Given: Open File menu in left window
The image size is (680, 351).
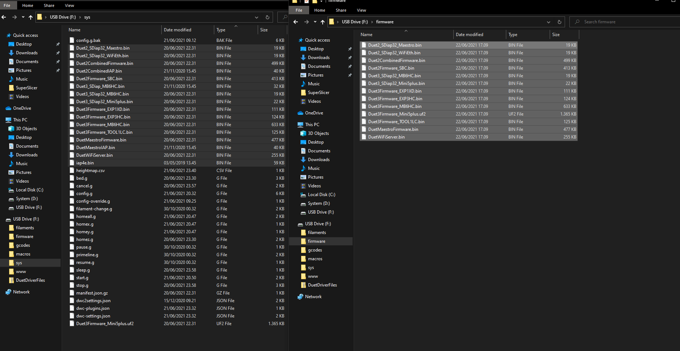Looking at the screenshot, I should click(x=7, y=5).
